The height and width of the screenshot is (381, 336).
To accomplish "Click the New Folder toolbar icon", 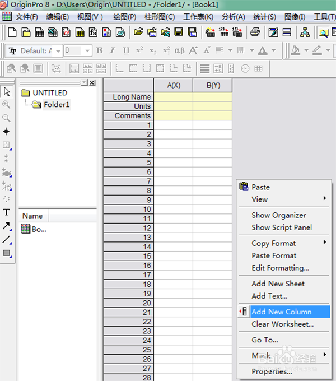I will pyautogui.click(x=26, y=32).
